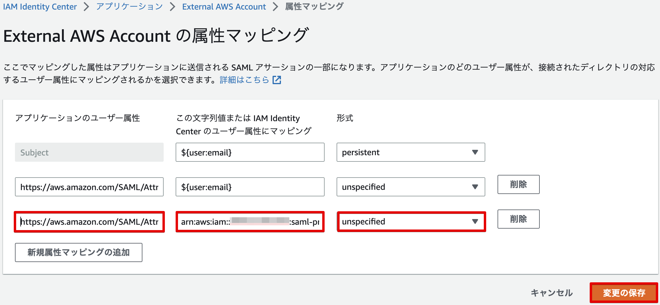The image size is (660, 305).
Task: Open the persistent format dropdown arrow
Action: click(476, 152)
